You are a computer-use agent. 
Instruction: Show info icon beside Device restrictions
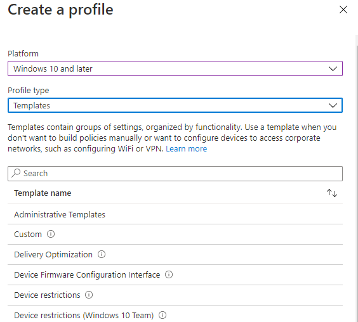coord(89,295)
